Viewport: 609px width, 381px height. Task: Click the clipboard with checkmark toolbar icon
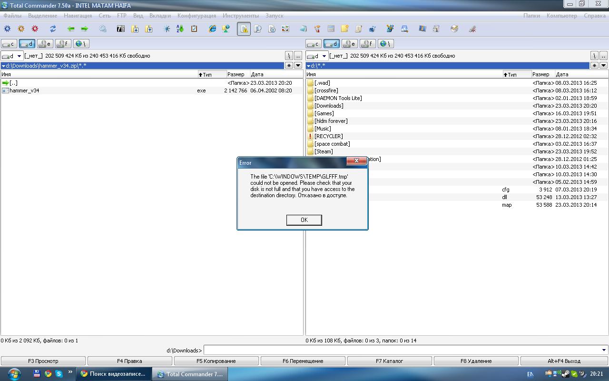pos(194,29)
